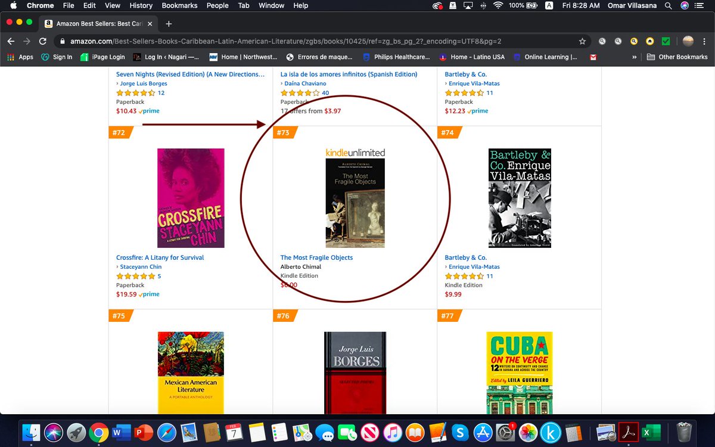Open Launchpad from the Dock

pos(76,432)
